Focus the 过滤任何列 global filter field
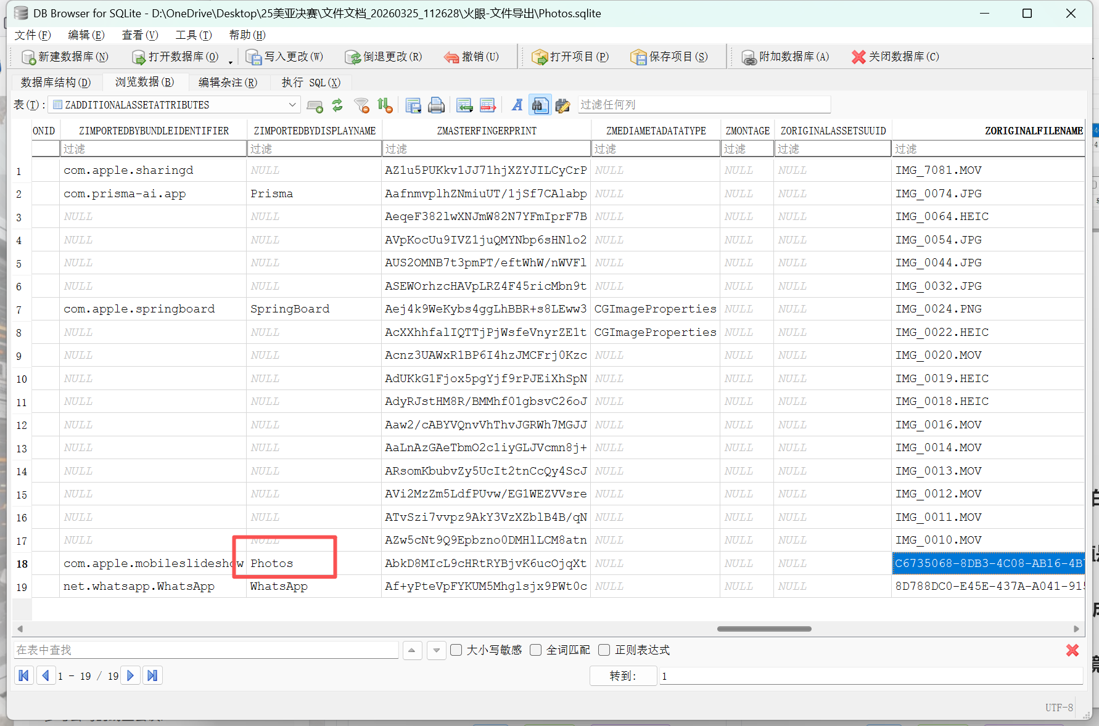Image resolution: width=1099 pixels, height=726 pixels. pos(704,105)
